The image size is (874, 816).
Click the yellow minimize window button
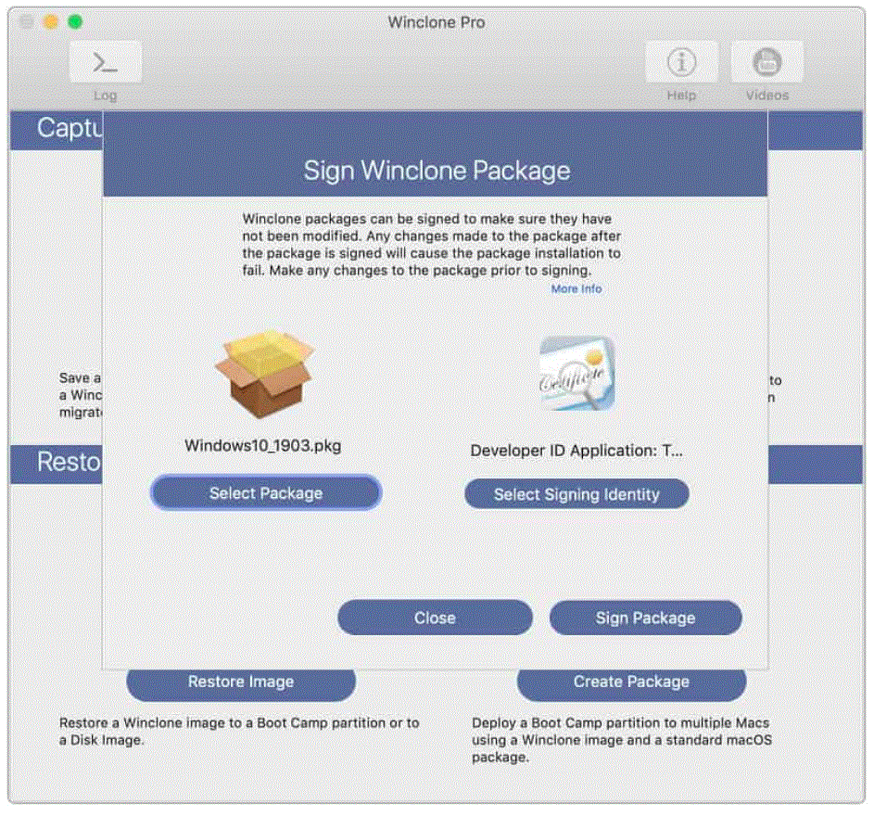51,21
